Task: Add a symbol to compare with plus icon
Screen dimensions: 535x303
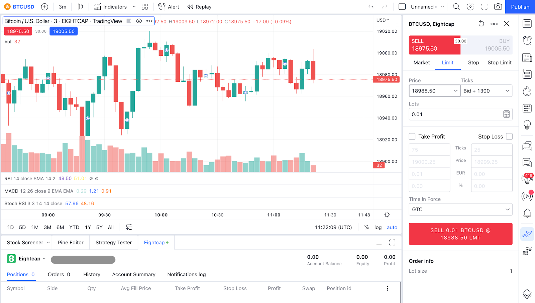Action: coord(44,7)
